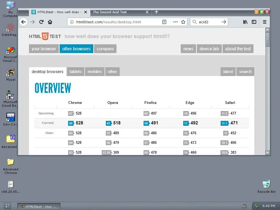Viewport: 280px width, 210px height.
Task: Click the page scrollbar up arrow
Action: point(267,30)
